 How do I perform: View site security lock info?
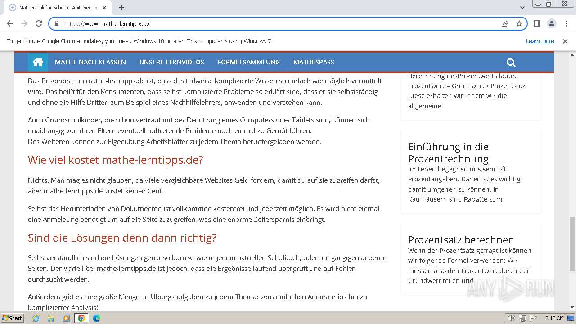click(56, 23)
